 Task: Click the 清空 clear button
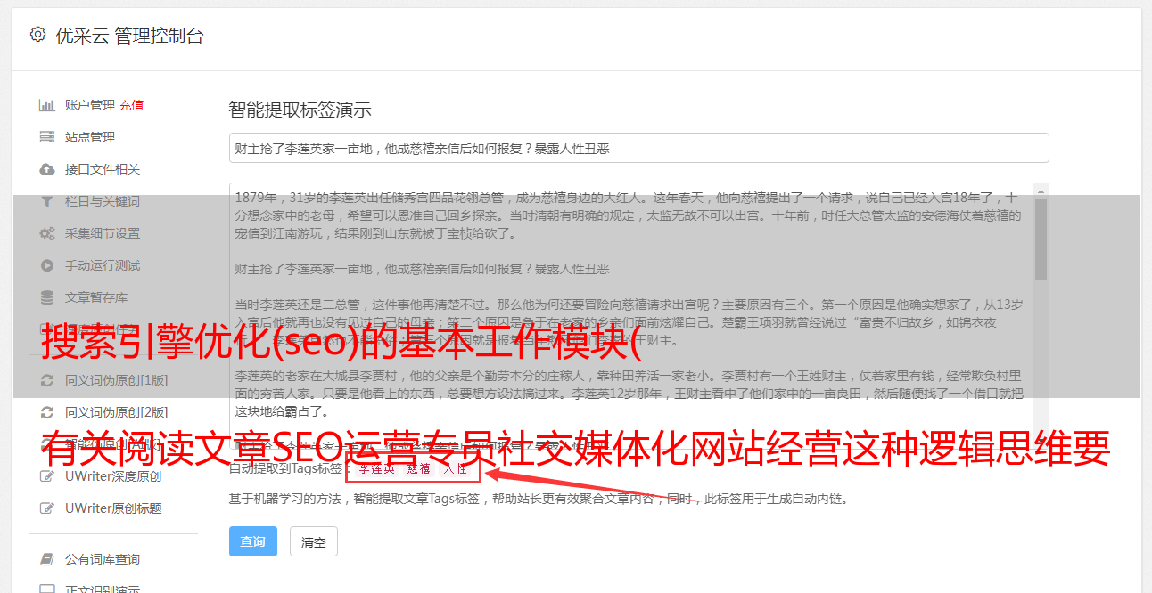tap(314, 541)
